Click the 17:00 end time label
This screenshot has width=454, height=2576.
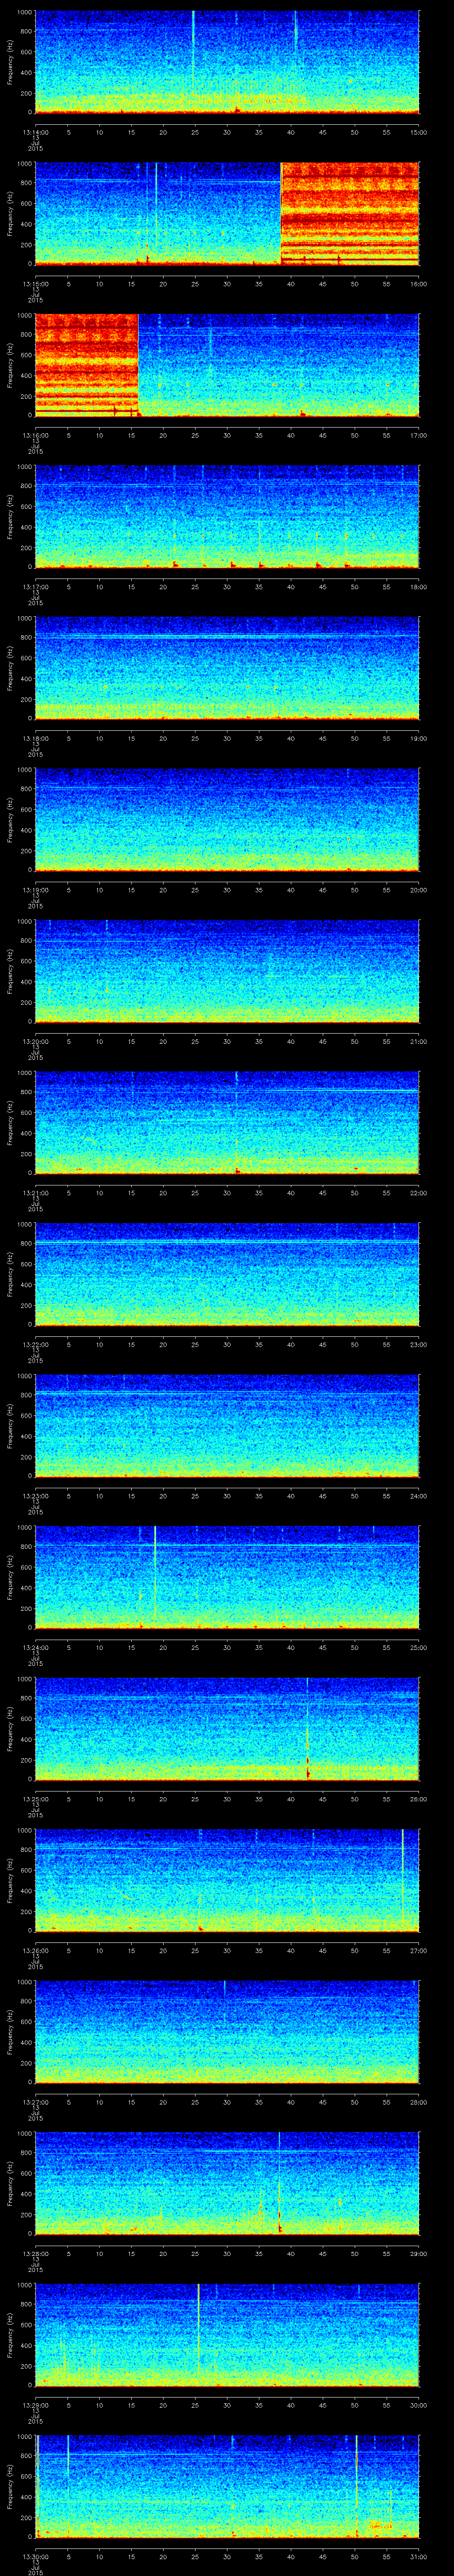pyautogui.click(x=418, y=435)
